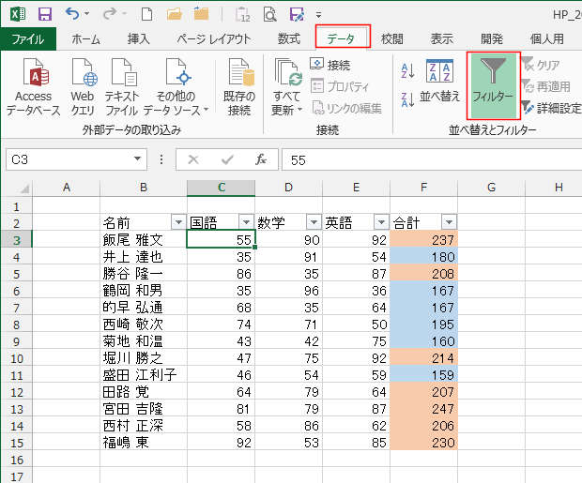Switch to the ホーム ribbon tab
The width and height of the screenshot is (582, 483).
coord(86,38)
